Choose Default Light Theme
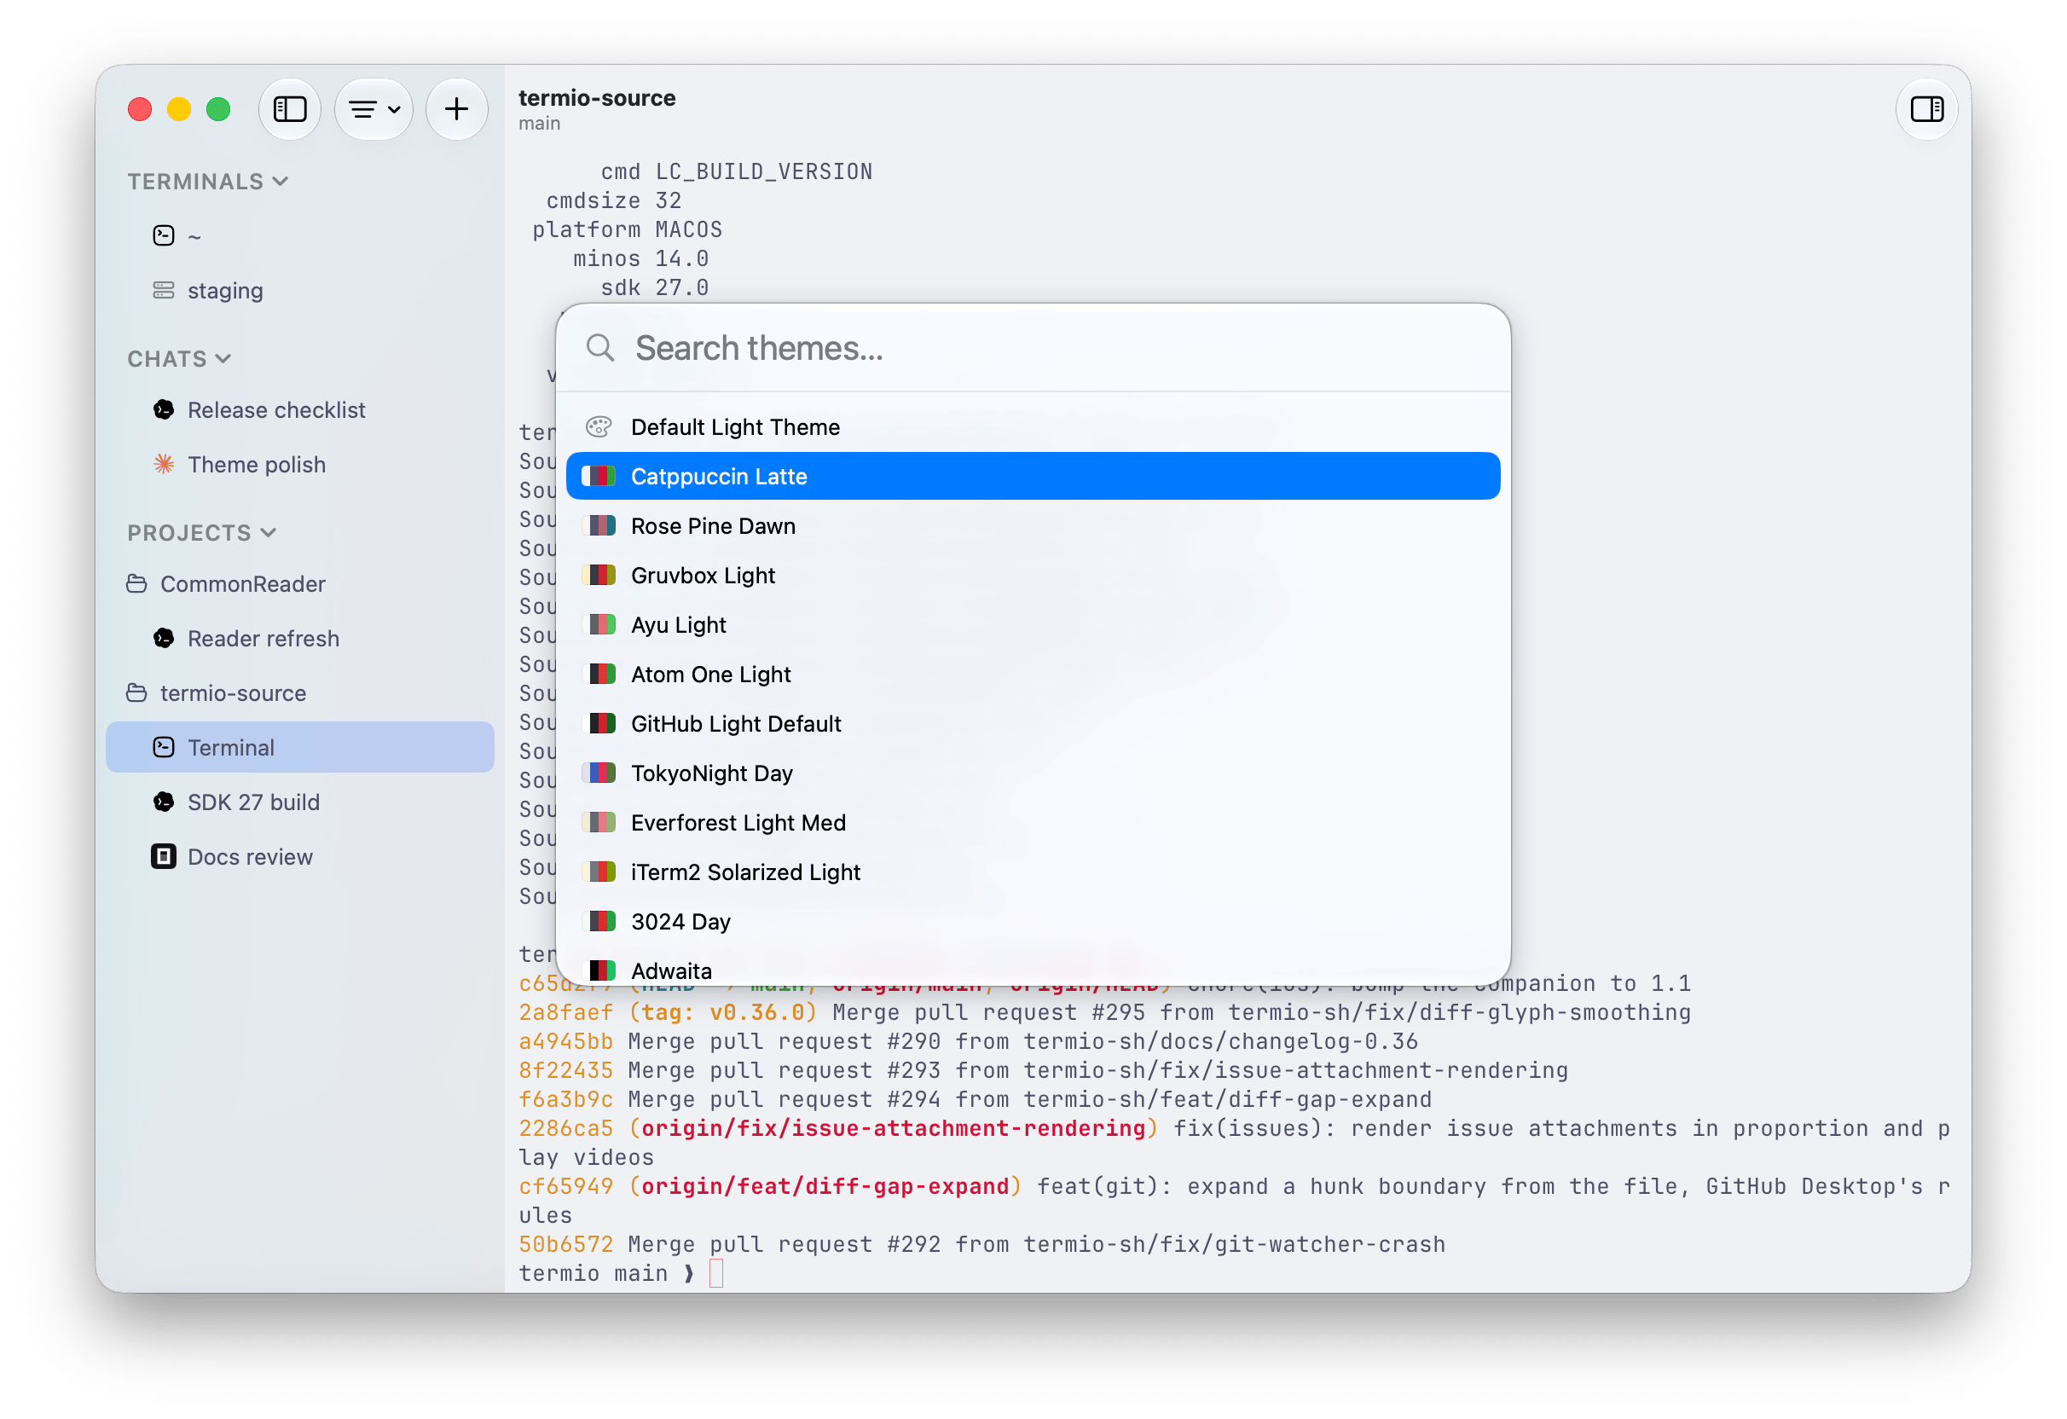This screenshot has width=2067, height=1419. 1033,427
